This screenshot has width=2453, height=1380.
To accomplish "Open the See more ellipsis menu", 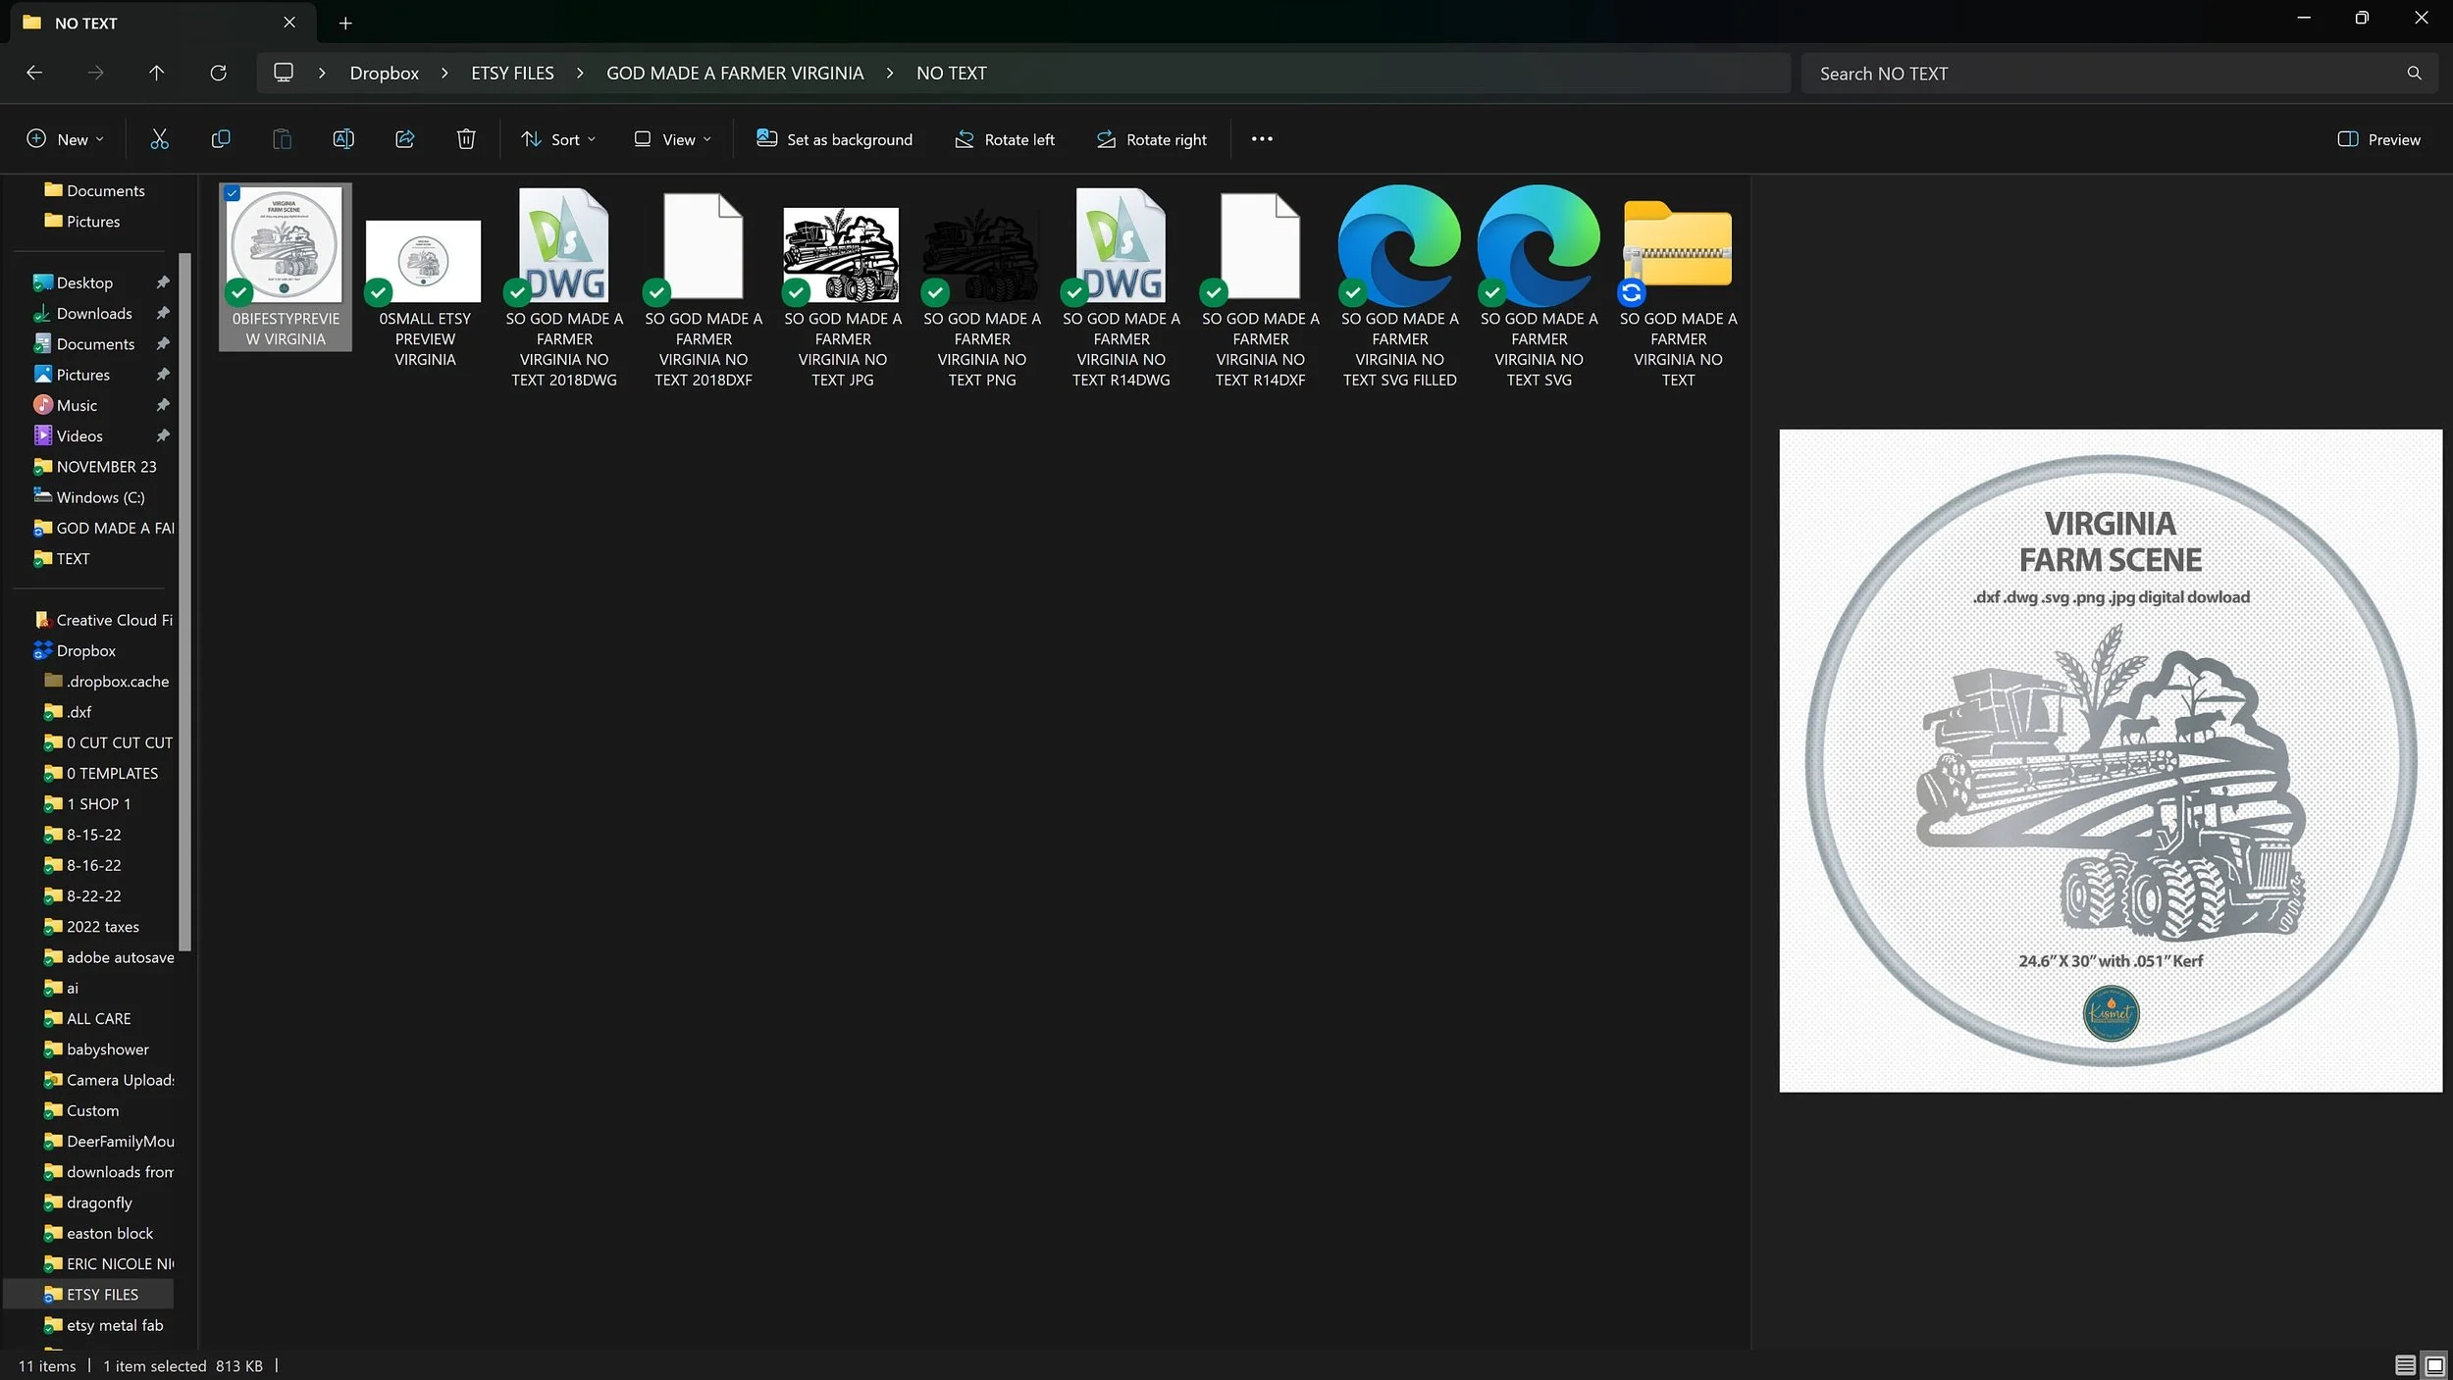I will (1262, 139).
